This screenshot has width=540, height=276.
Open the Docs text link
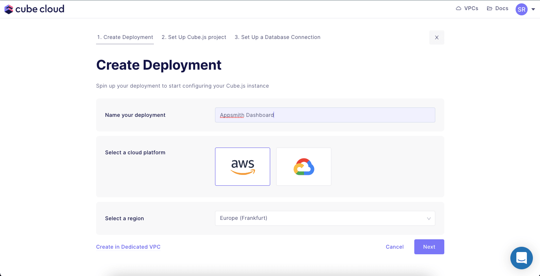501,8
